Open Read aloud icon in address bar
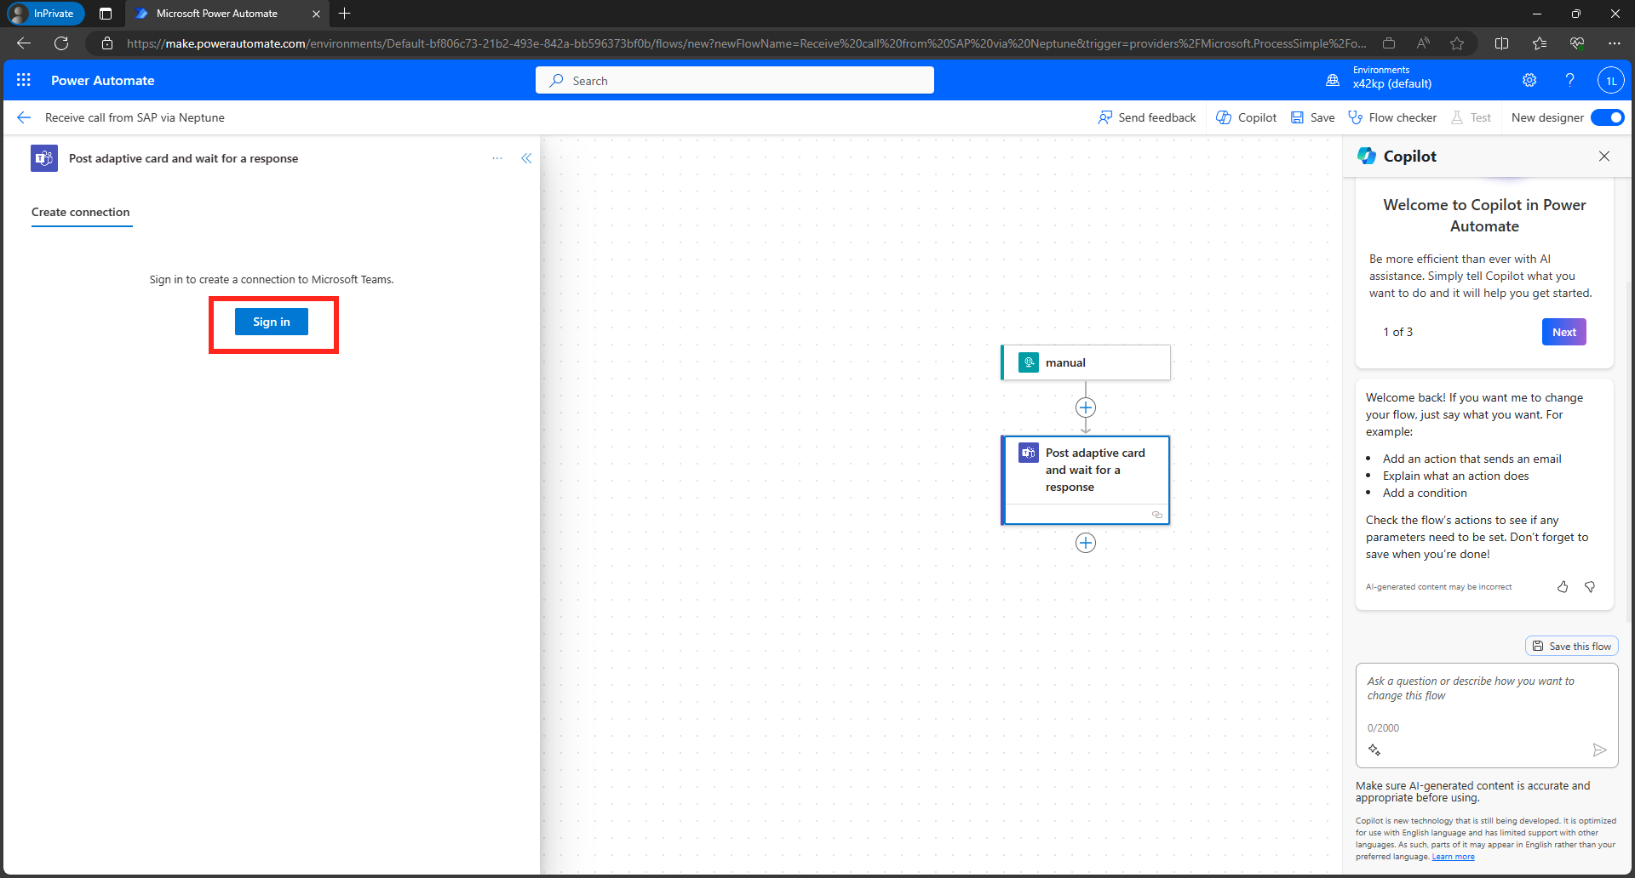1635x878 pixels. [1423, 43]
